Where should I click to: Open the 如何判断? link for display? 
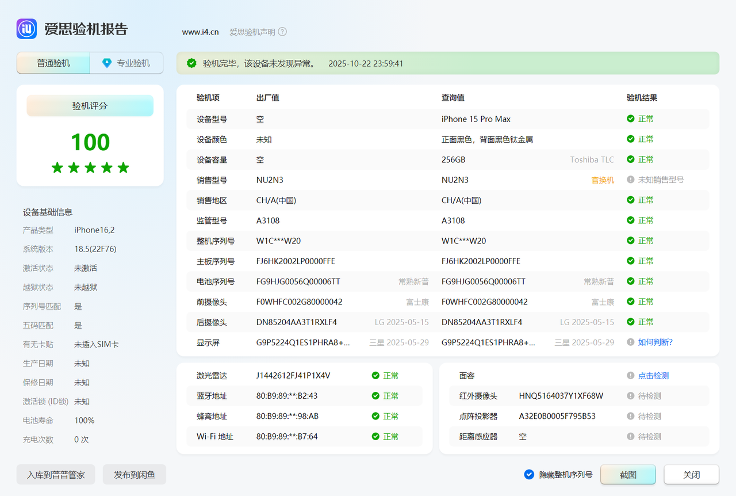655,342
